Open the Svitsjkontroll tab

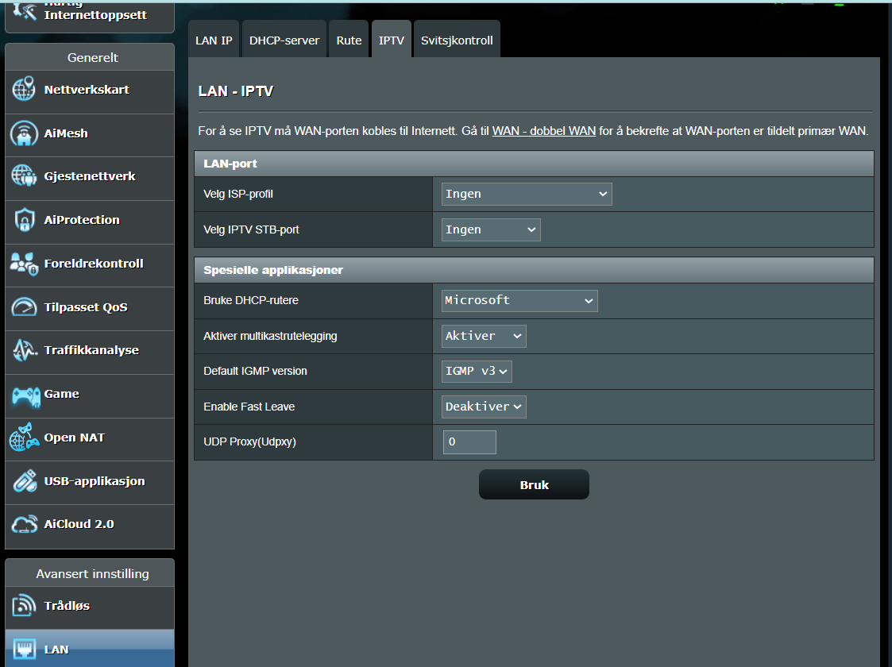457,40
